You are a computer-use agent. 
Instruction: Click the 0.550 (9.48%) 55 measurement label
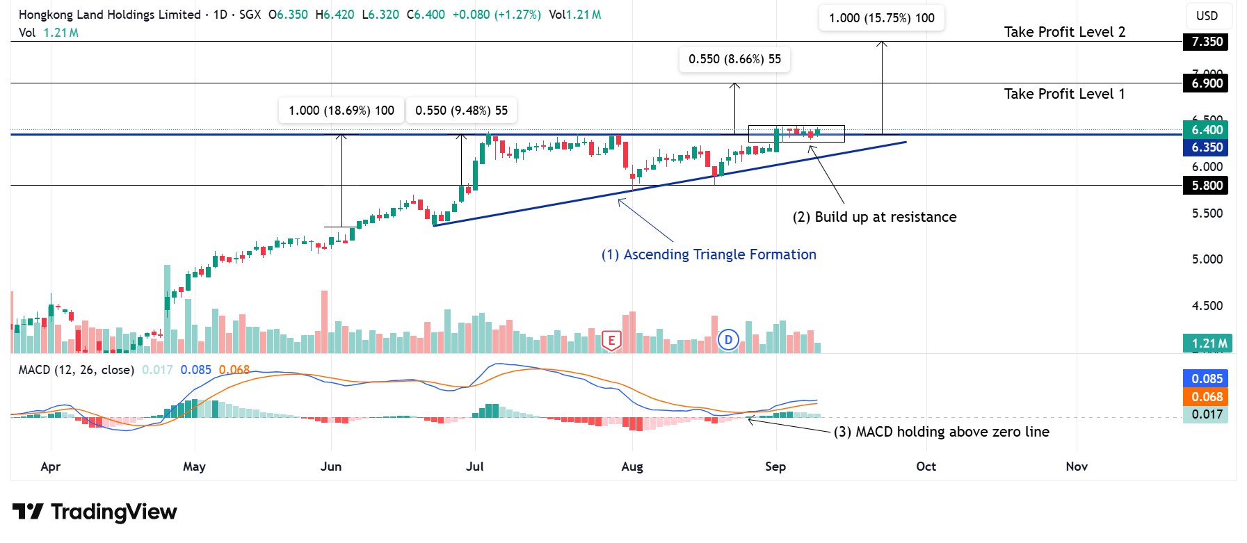462,111
